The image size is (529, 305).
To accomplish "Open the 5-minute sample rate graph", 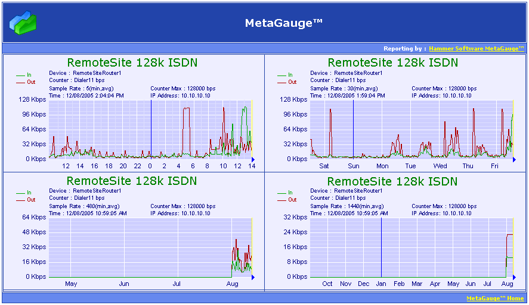I will click(150, 129).
